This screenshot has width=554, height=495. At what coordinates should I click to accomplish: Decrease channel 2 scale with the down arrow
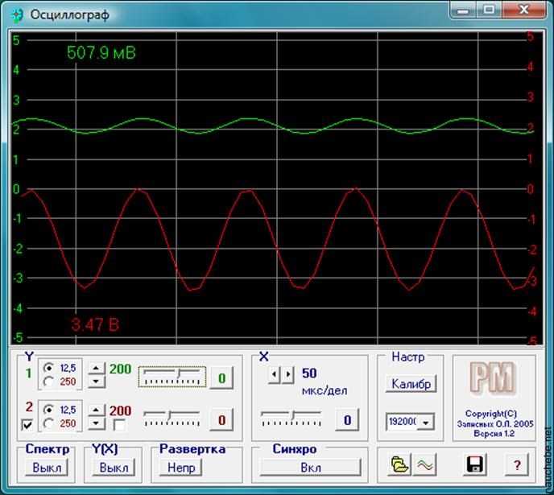97,423
